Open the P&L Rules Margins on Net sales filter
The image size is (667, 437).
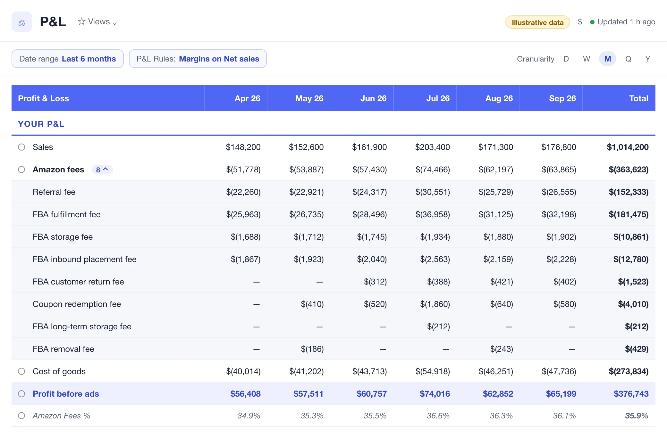click(198, 59)
